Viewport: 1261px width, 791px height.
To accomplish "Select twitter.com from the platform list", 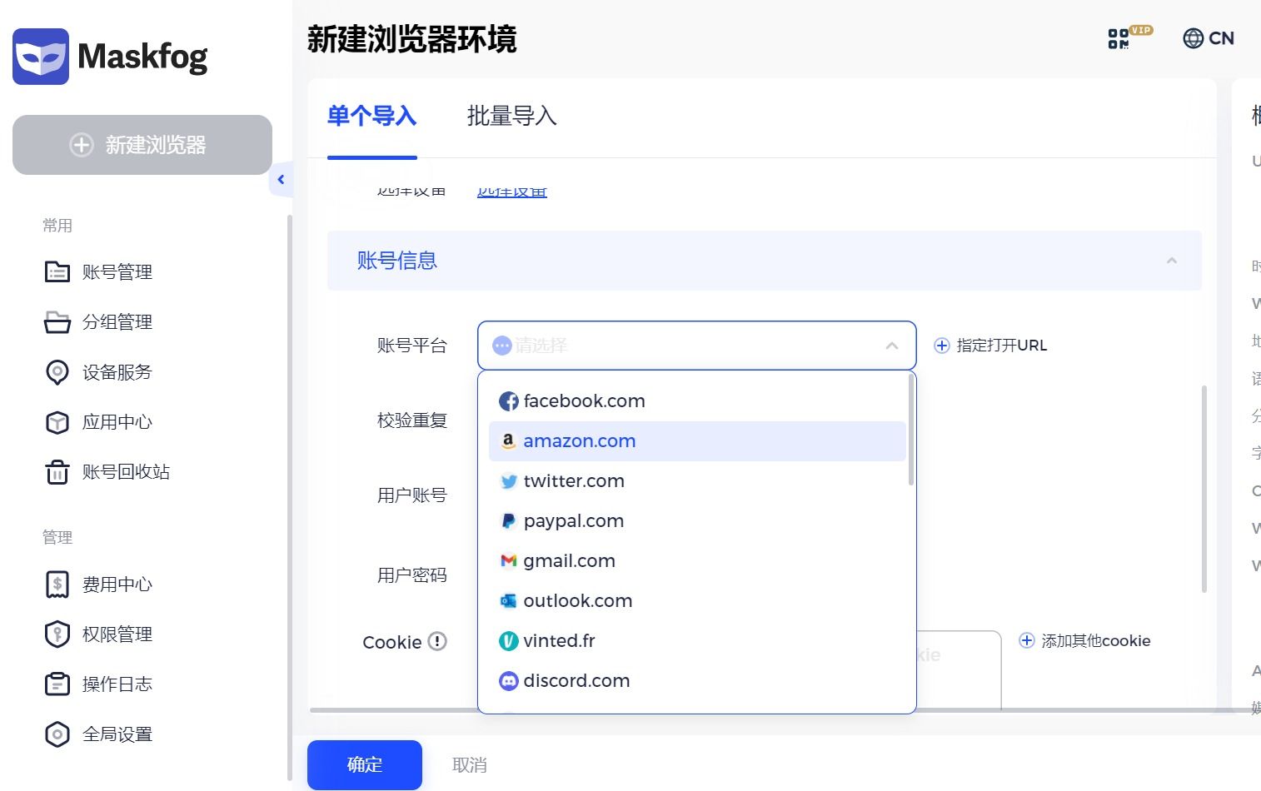I will (x=697, y=481).
